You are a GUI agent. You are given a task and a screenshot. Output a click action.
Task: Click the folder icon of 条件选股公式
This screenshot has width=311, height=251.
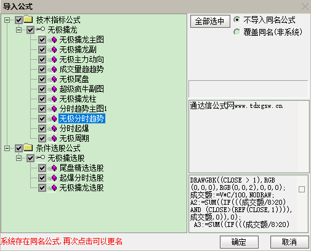point(28,147)
